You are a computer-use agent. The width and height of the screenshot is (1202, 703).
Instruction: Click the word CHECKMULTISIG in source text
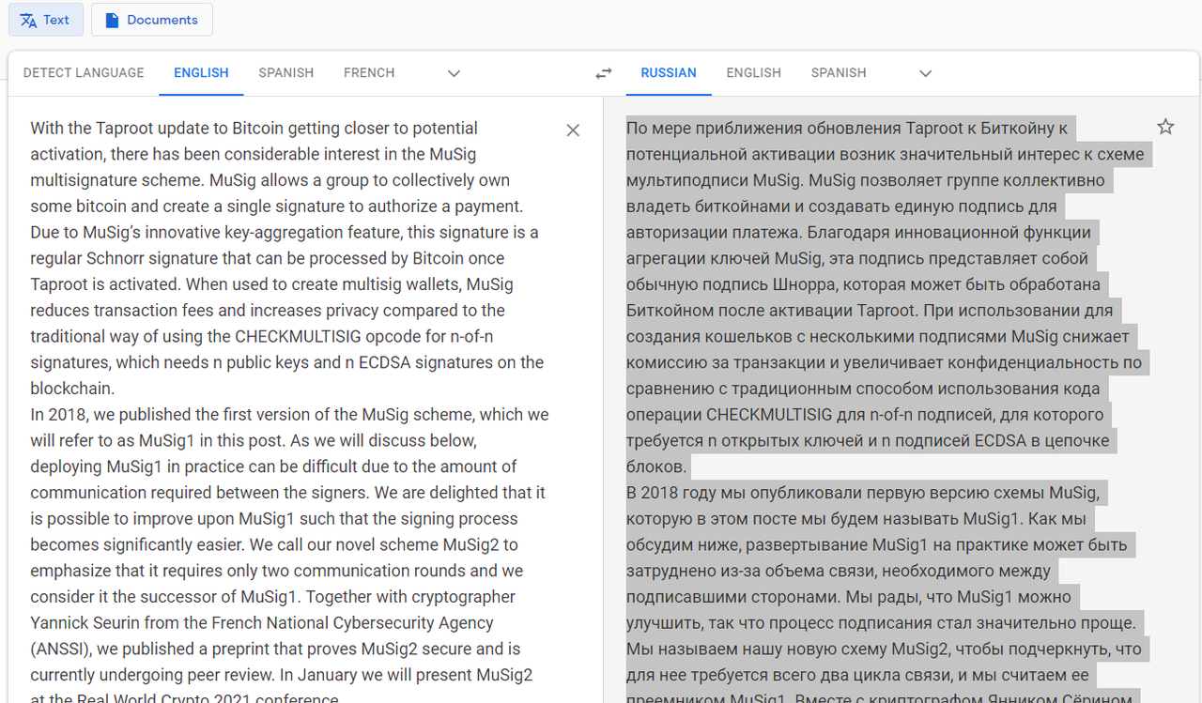tap(299, 336)
